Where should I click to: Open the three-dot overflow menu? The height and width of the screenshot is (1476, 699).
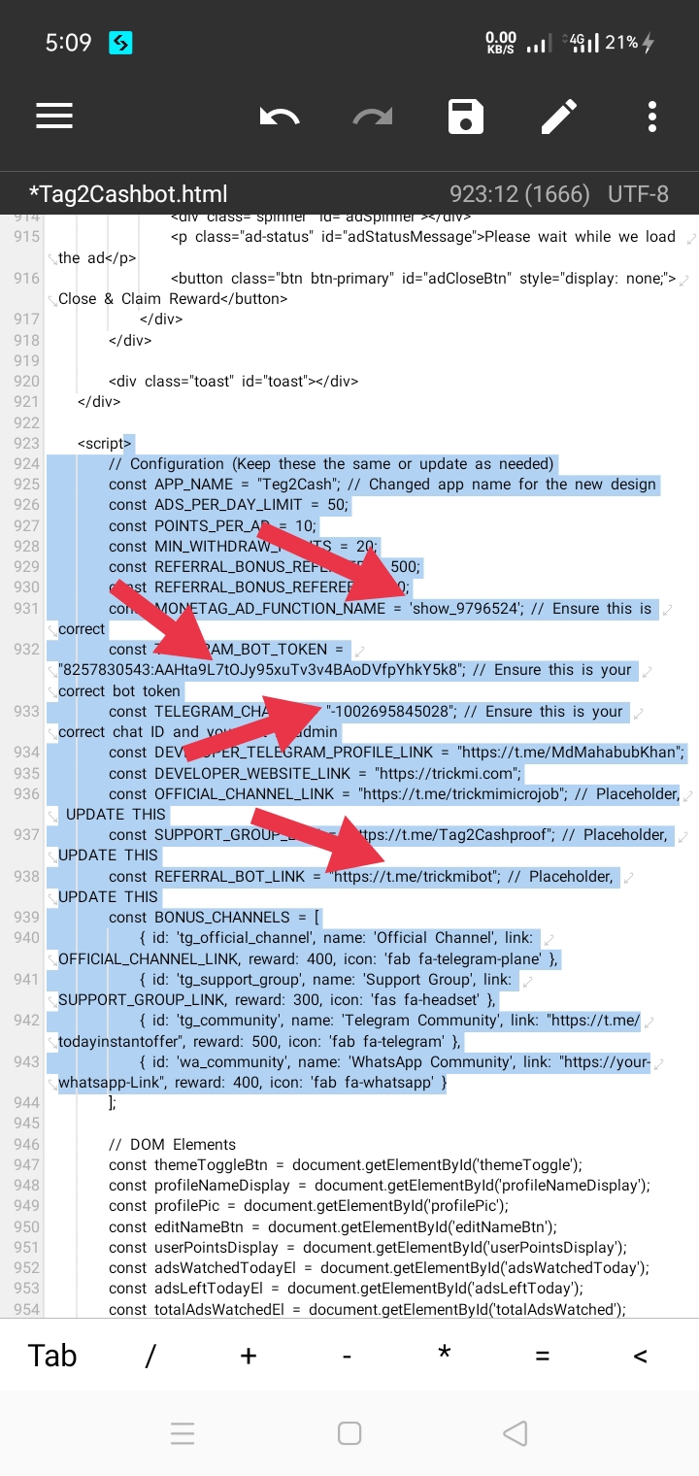coord(652,117)
